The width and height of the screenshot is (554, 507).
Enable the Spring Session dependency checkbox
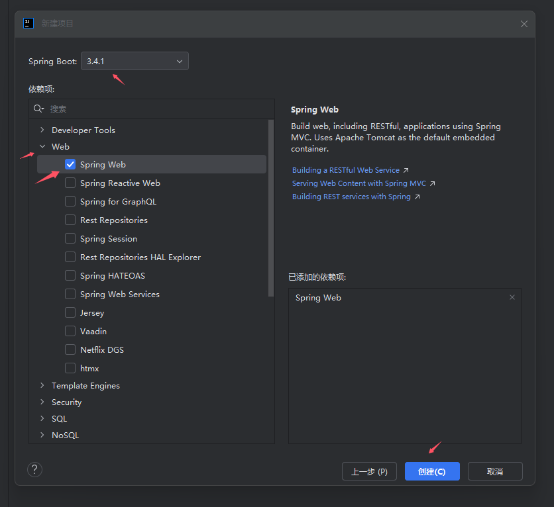tap(70, 238)
